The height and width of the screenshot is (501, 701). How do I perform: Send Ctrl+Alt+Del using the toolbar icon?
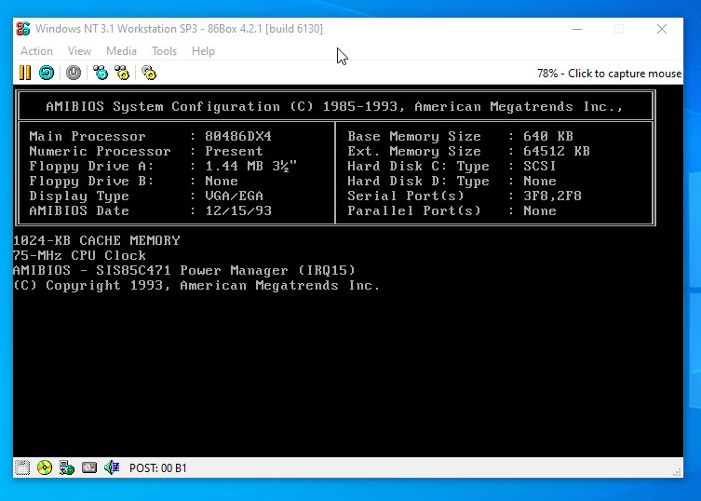101,73
